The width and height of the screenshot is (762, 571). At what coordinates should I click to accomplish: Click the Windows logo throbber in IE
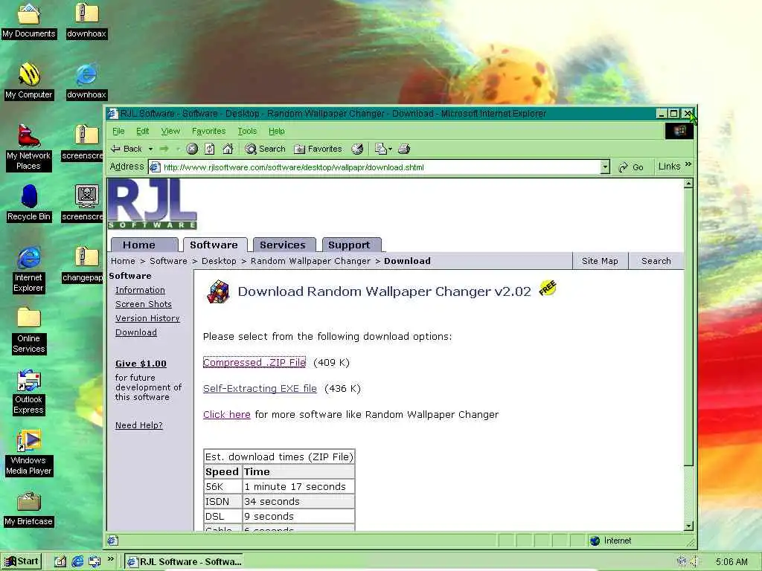pos(679,131)
